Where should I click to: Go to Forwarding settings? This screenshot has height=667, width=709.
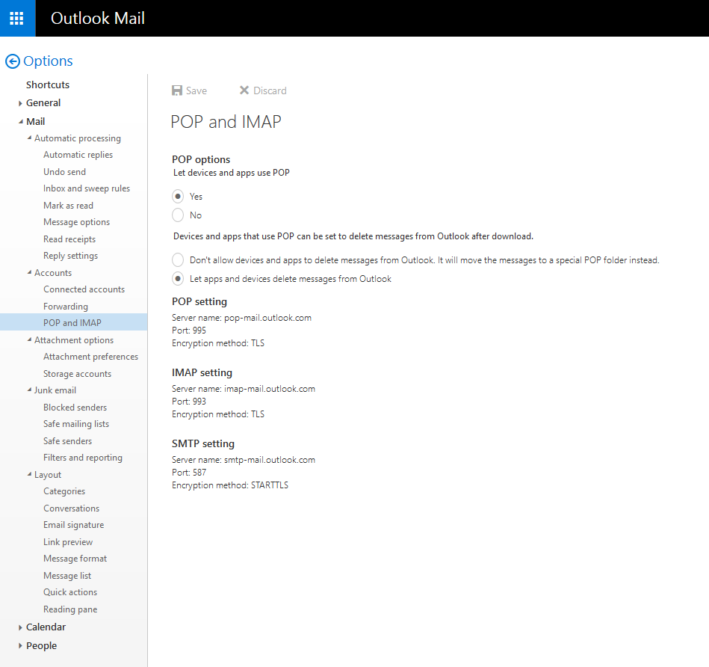65,307
